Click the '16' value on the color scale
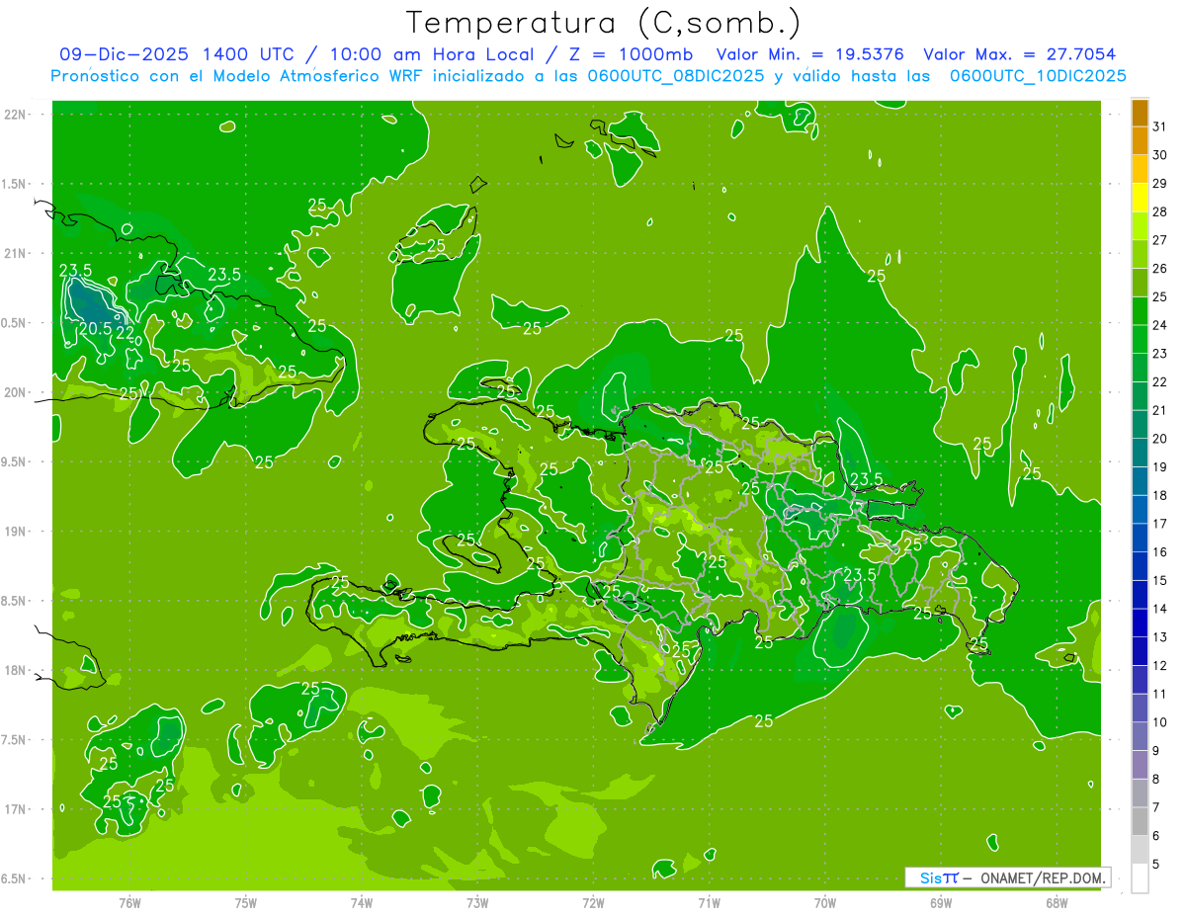 pos(1160,552)
